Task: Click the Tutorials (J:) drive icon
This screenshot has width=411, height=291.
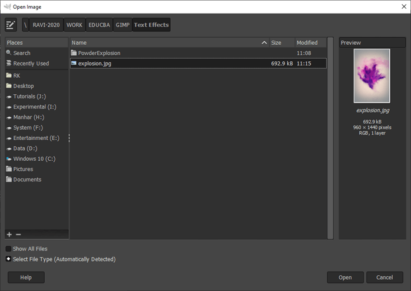Action: (9, 97)
